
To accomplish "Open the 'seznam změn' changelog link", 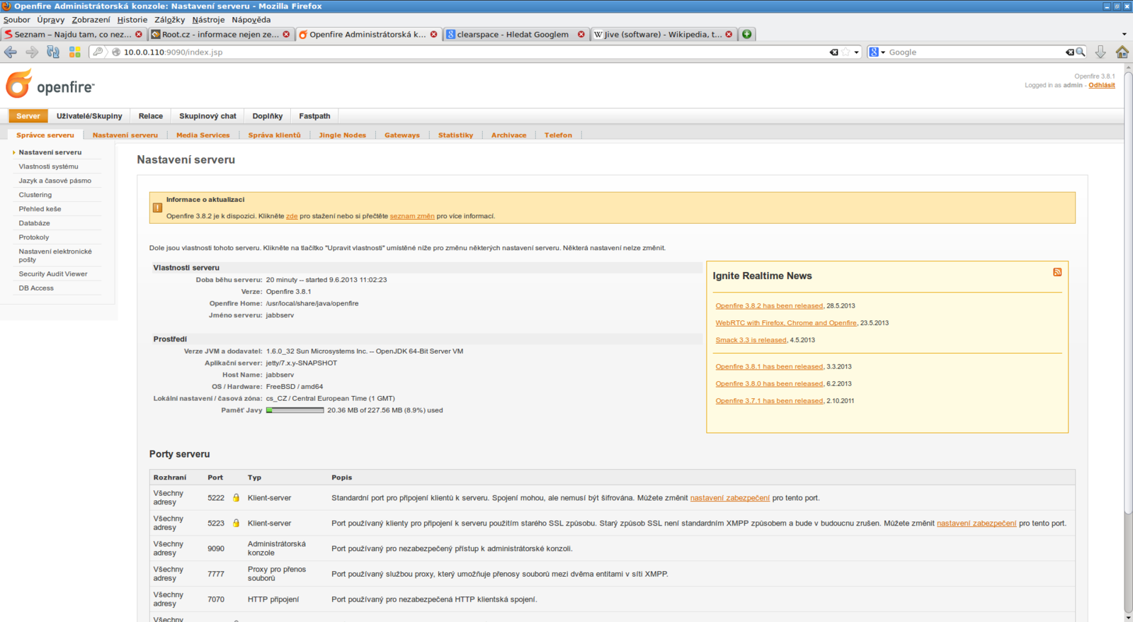I will pyautogui.click(x=412, y=216).
